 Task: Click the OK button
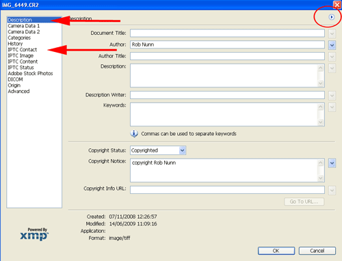click(276, 251)
